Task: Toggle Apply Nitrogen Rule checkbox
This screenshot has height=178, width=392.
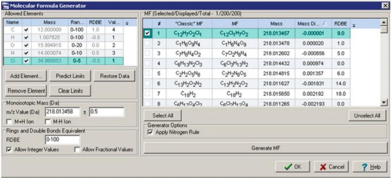Action: [x=150, y=133]
